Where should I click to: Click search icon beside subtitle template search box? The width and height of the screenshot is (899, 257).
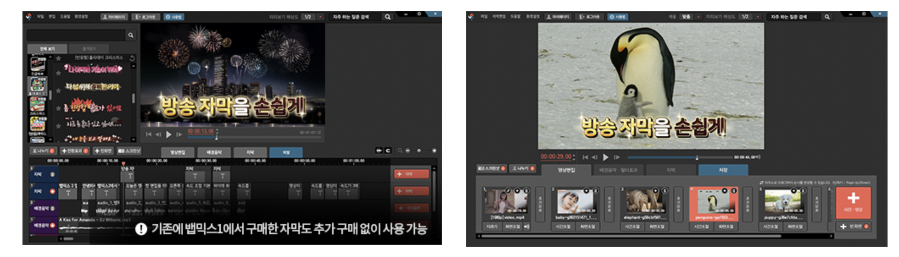[131, 35]
